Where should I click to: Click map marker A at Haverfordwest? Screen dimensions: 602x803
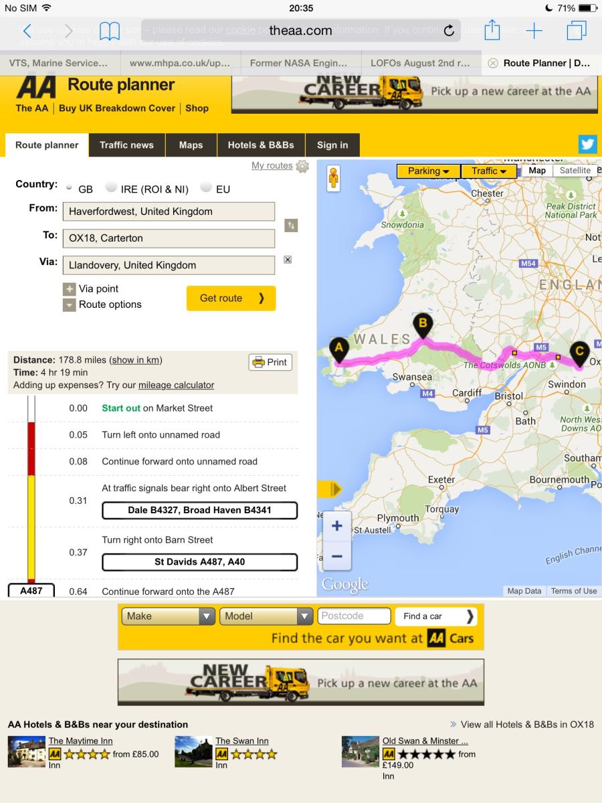(338, 350)
